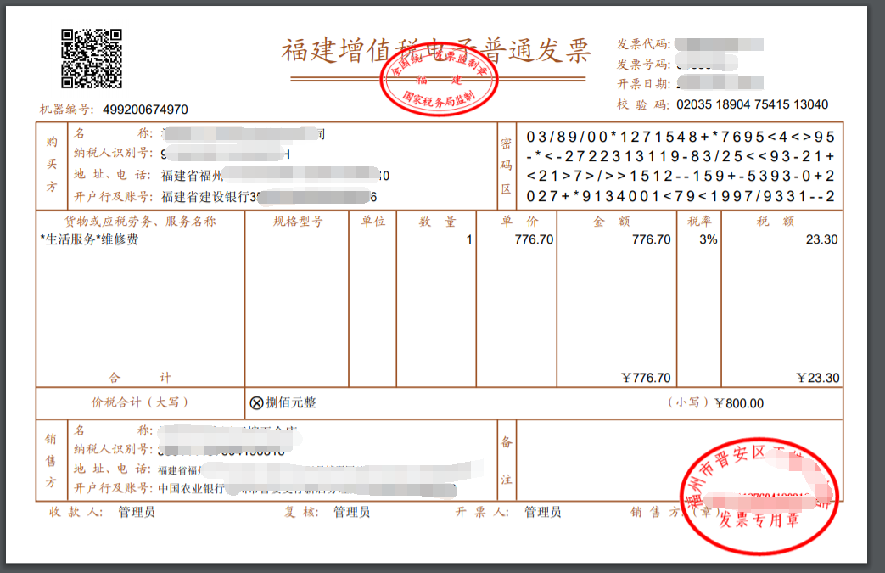Click the 规格型号 column header
Screen dimensions: 885x573
click(x=298, y=222)
